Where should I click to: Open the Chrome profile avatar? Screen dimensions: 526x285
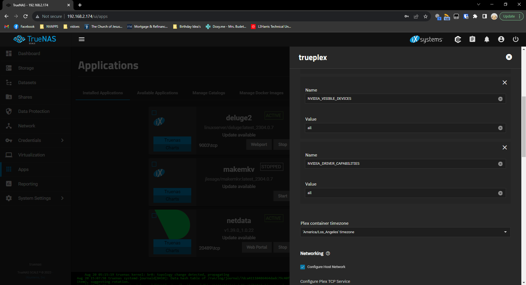(494, 16)
